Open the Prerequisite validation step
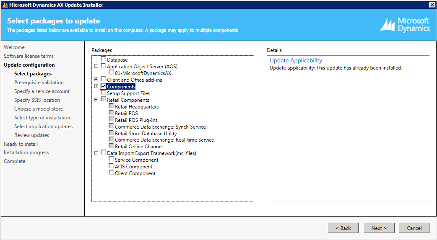Image resolution: width=437 pixels, height=240 pixels. click(x=39, y=83)
